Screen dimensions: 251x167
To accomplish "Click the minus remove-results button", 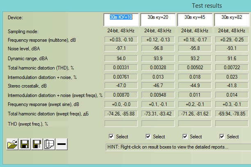I will (62, 144).
